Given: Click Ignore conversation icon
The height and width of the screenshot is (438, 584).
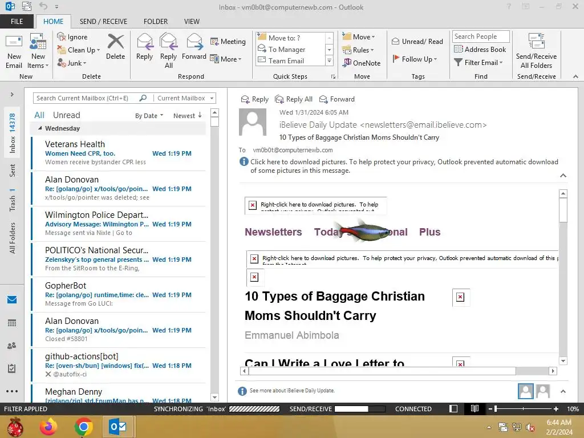Looking at the screenshot, I should [x=62, y=37].
